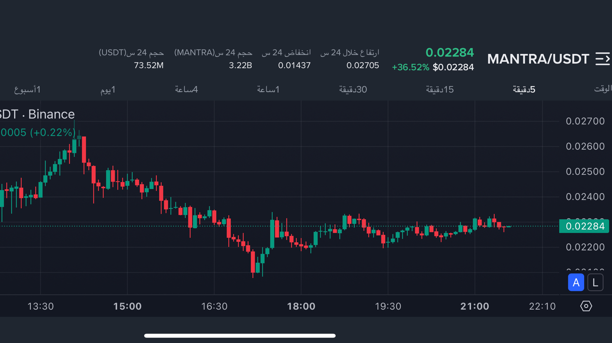Click the 24h low label انخفاض 24 س
612x343 pixels.
tap(286, 52)
